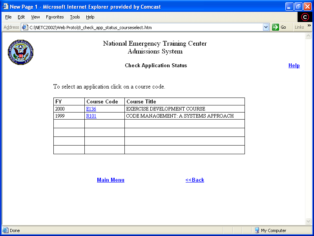The width and height of the screenshot is (314, 236).
Task: Click the My Computer status bar icon
Action: (257, 230)
